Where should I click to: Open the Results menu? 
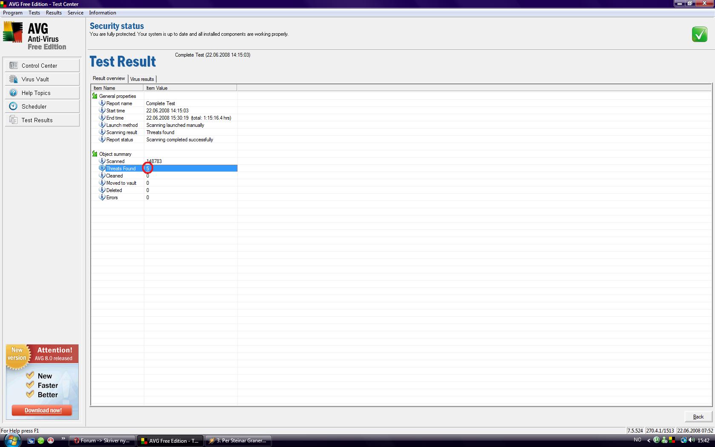(54, 13)
